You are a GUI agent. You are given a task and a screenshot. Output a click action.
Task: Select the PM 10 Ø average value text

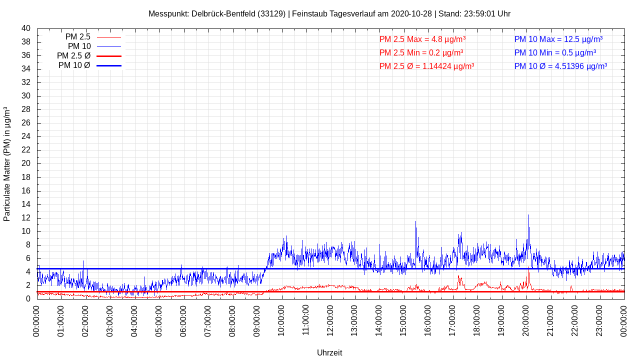(560, 66)
